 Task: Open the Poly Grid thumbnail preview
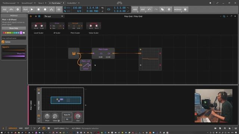(63, 99)
